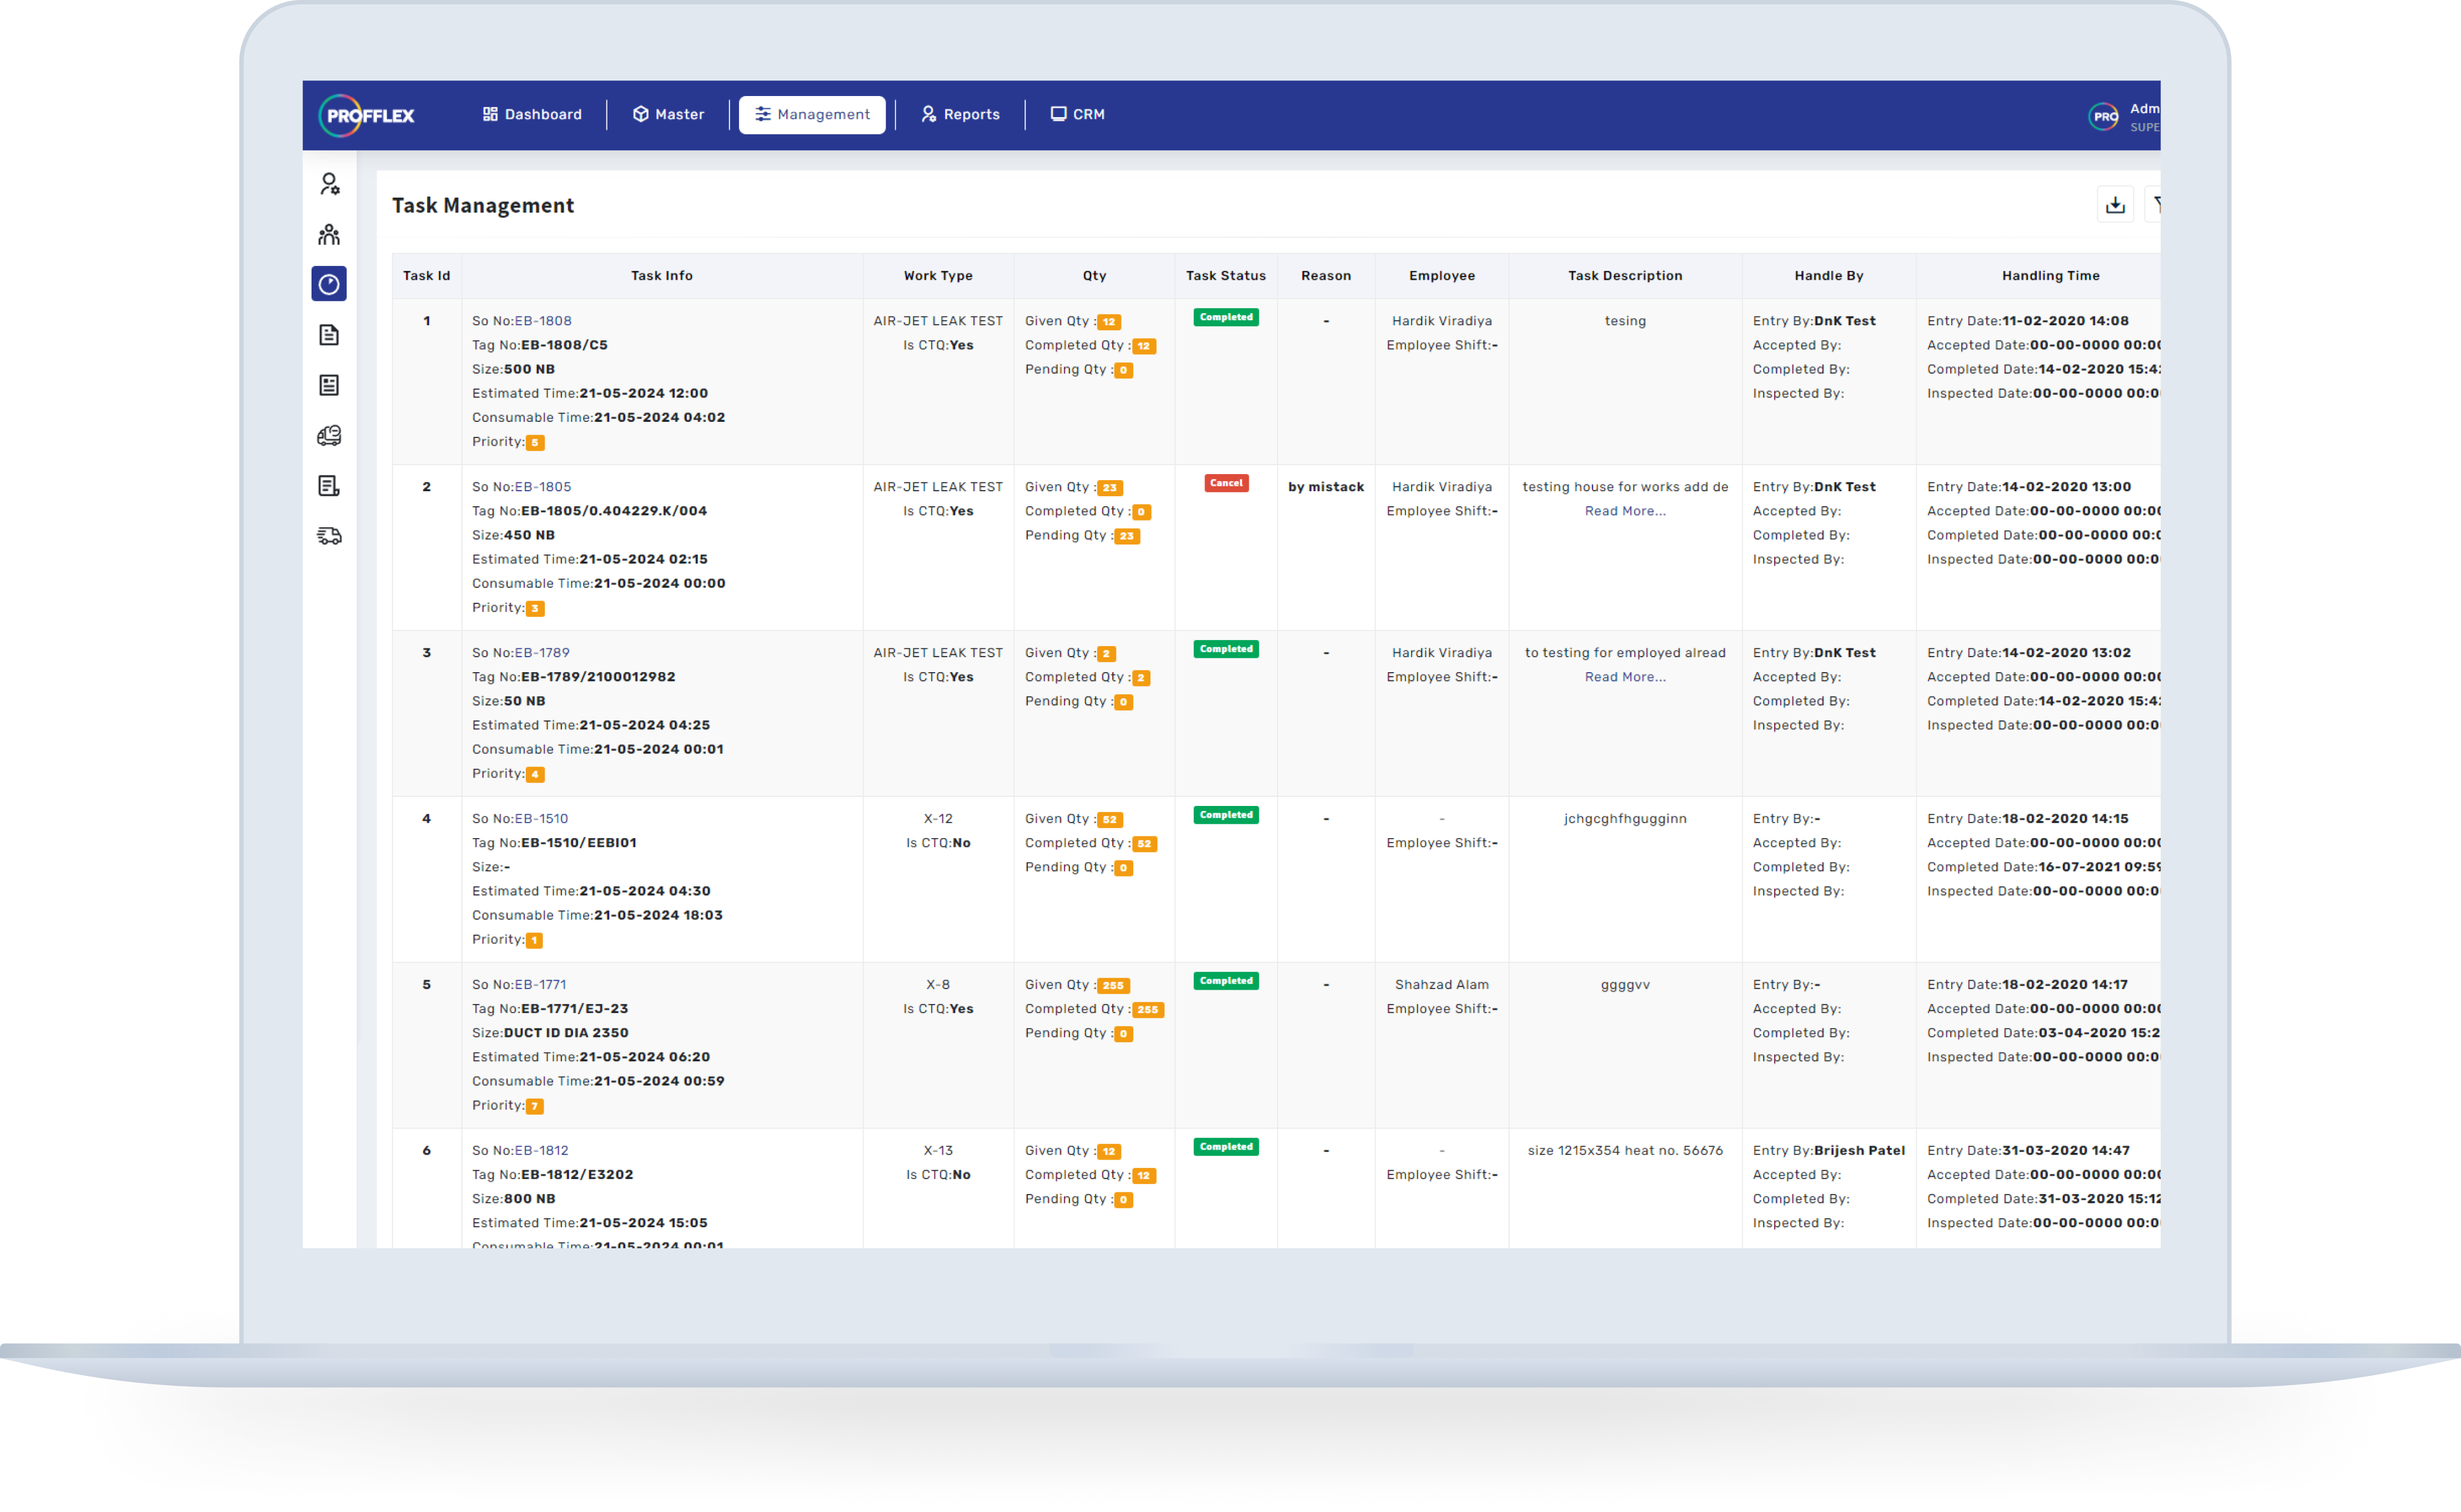Open the Reports menu
Image resolution: width=2461 pixels, height=1512 pixels.
coord(961,114)
